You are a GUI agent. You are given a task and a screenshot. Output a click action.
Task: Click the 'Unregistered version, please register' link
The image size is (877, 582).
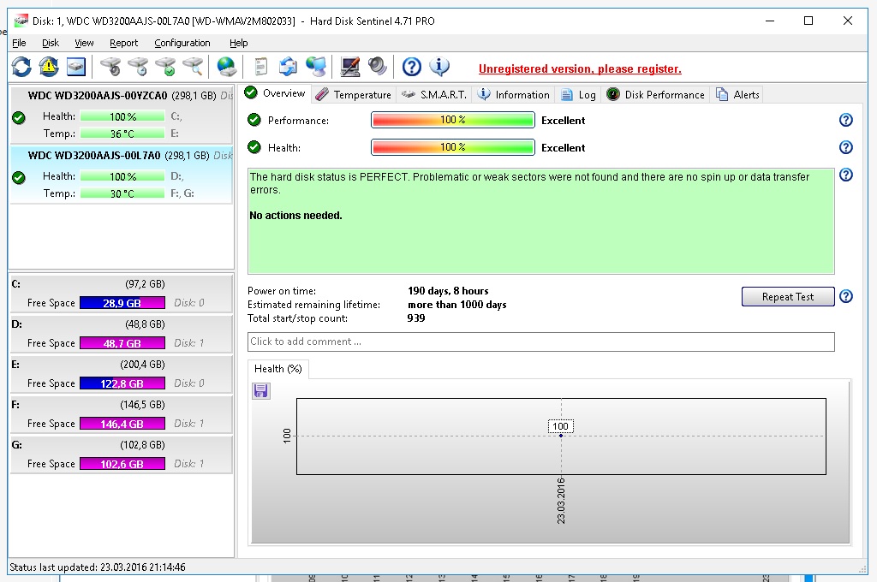(x=580, y=69)
